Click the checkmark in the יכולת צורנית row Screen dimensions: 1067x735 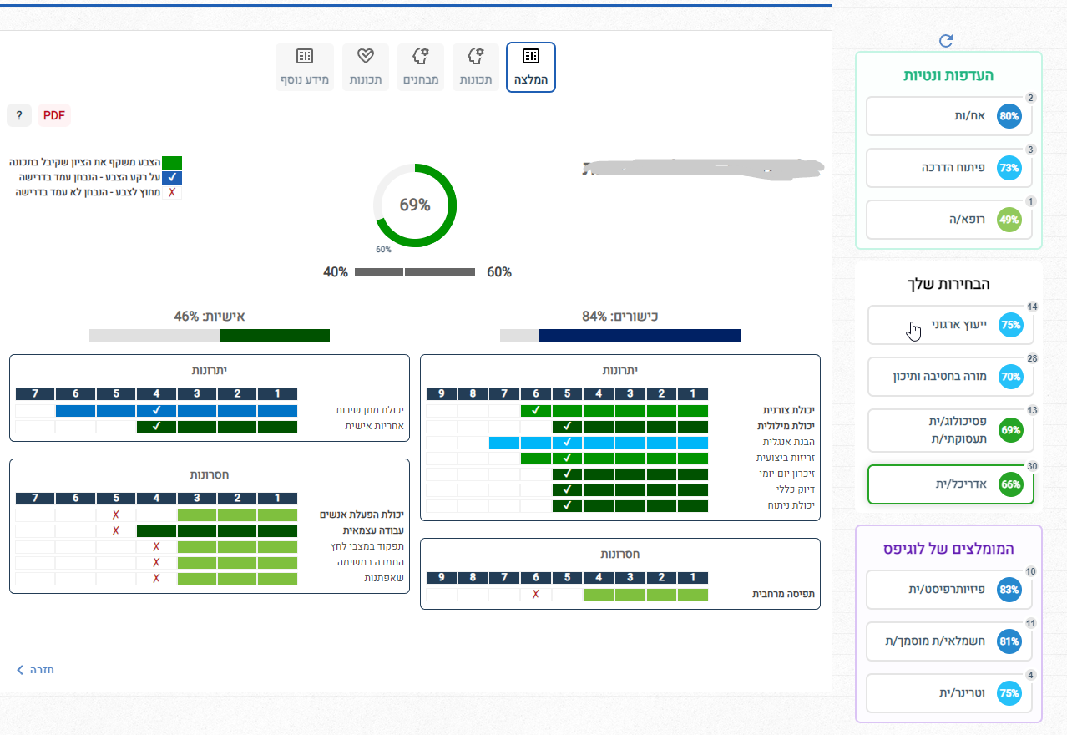(x=535, y=410)
